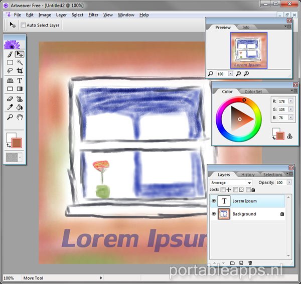Click the foreground color swatch in toolbox

[x=10, y=137]
